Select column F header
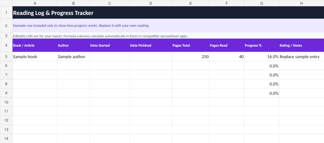The width and height of the screenshot is (324, 143). (227, 3)
